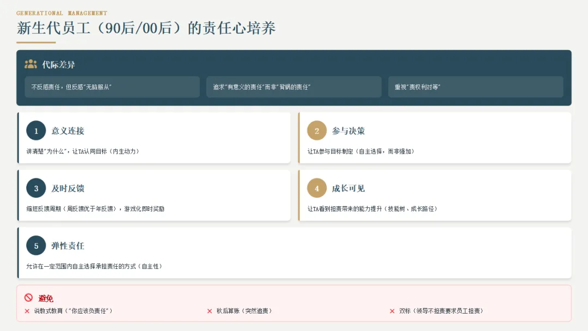Click the number 2 gold circle badge
Image resolution: width=588 pixels, height=331 pixels.
[317, 131]
